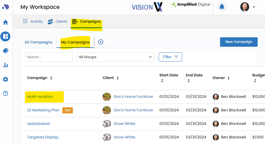Screen dimensions: 265x144
Task: Go to the Clients tab
Action: [x=58, y=21]
